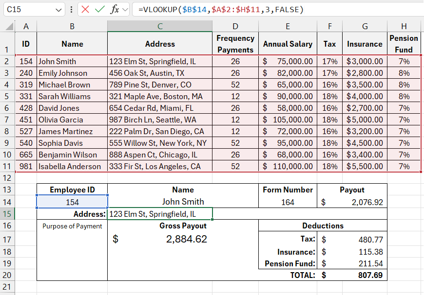
Task: Select the row 1 header
Action: coord(8,44)
